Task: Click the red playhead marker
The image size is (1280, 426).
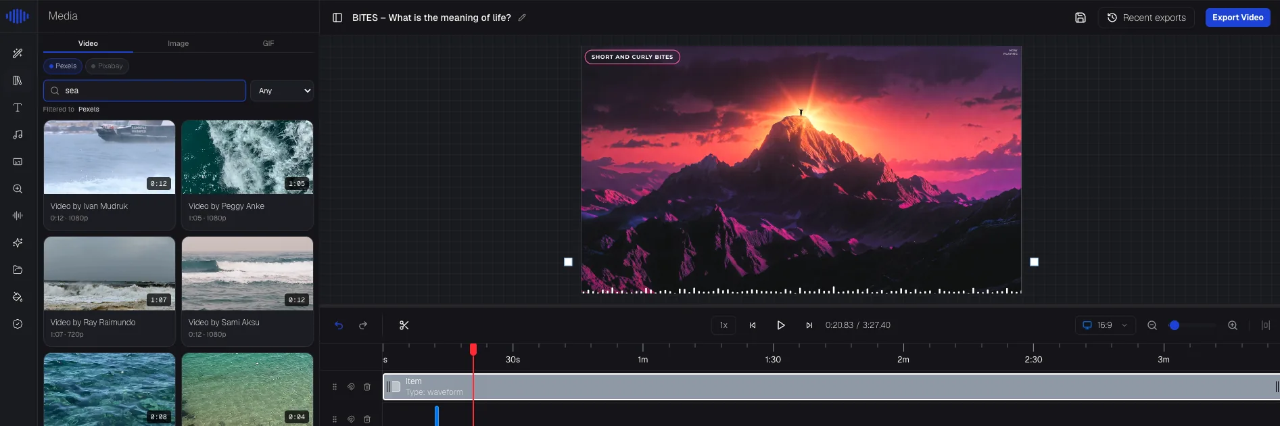Action: click(473, 349)
